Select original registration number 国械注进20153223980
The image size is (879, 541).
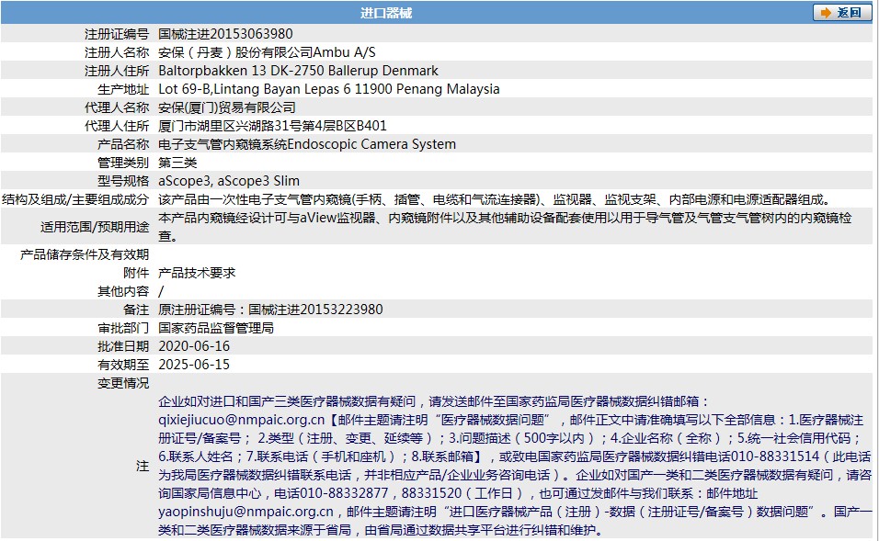(315, 310)
